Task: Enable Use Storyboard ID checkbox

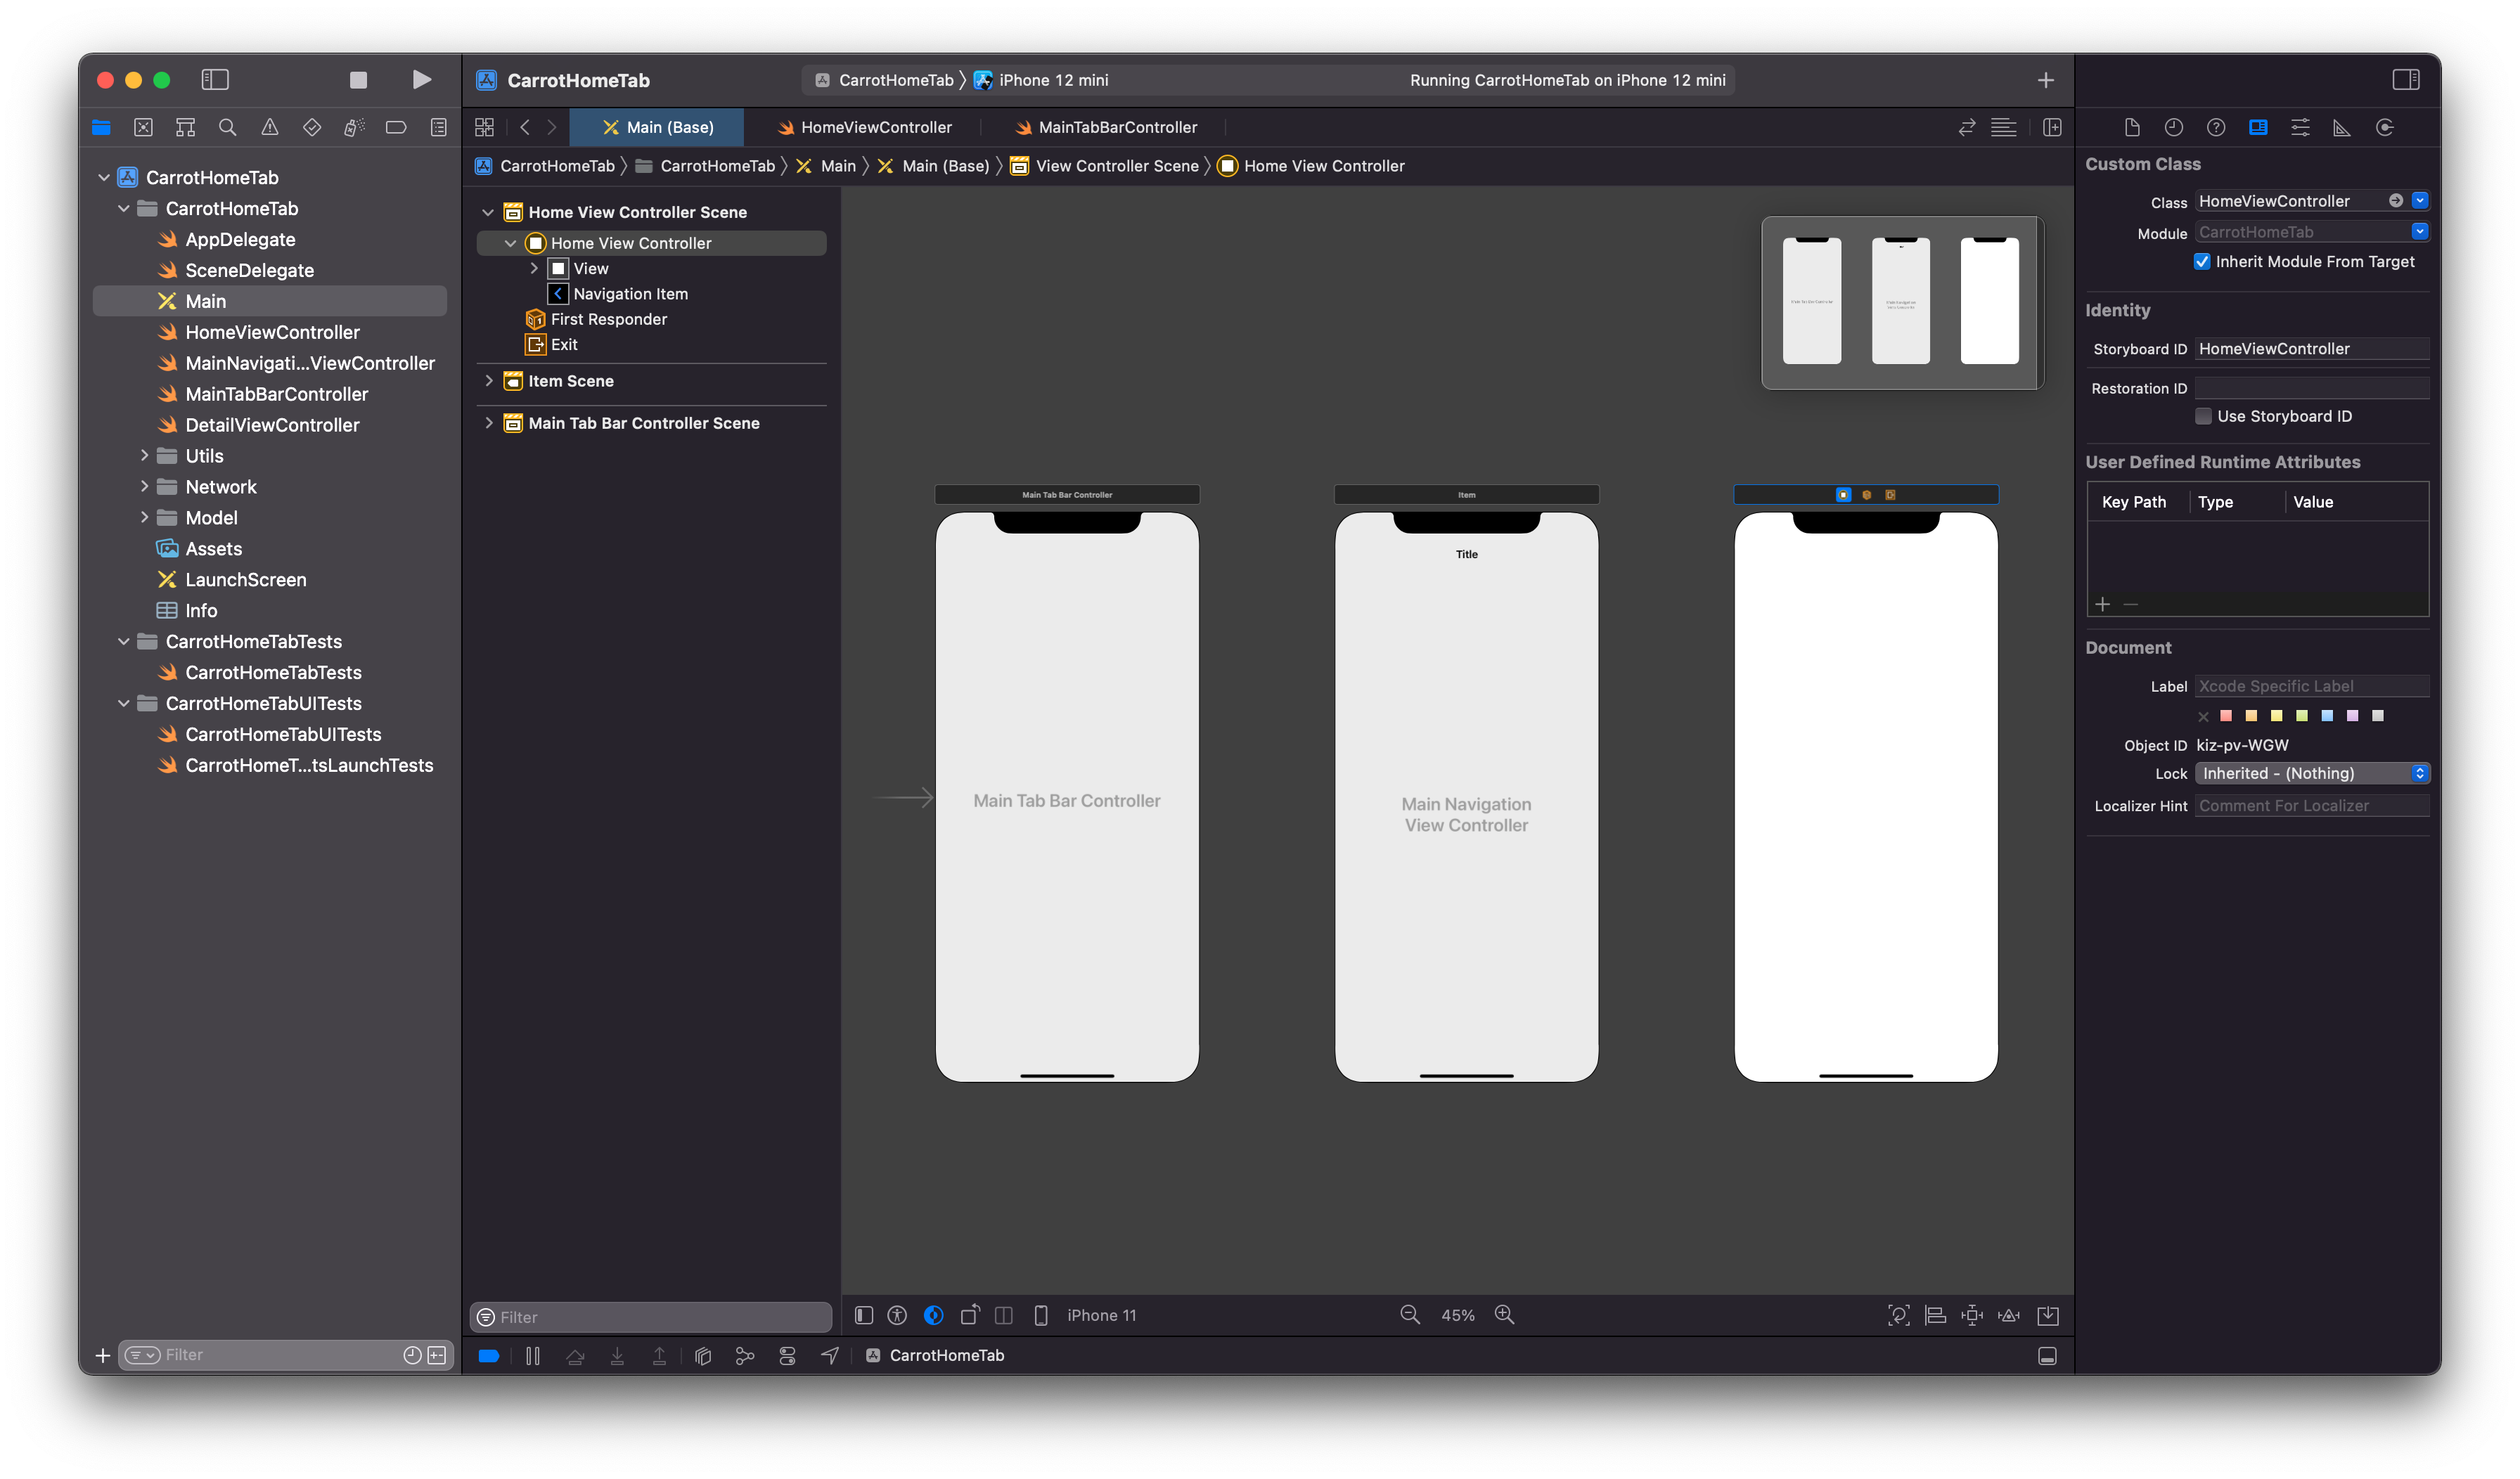Action: click(2203, 416)
